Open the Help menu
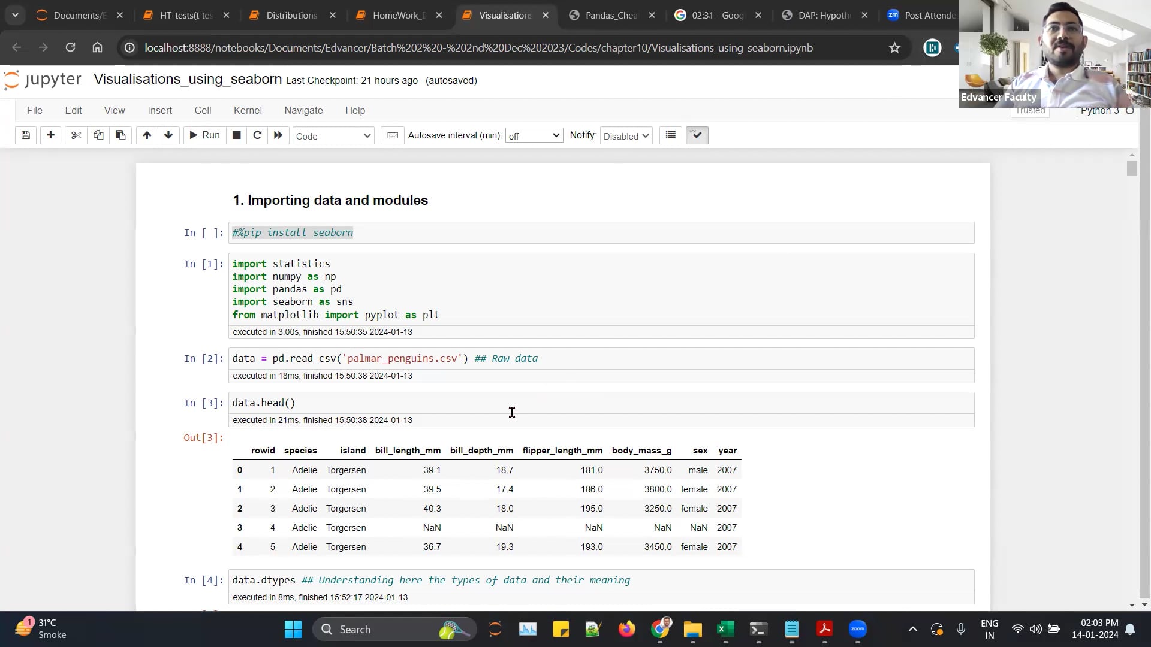The image size is (1151, 647). (355, 110)
